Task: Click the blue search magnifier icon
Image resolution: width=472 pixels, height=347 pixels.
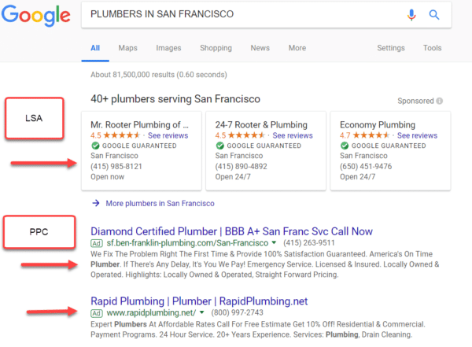Action: point(433,14)
